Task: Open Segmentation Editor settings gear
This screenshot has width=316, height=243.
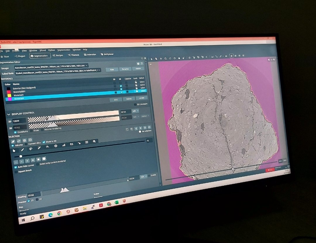Action: 138,64
